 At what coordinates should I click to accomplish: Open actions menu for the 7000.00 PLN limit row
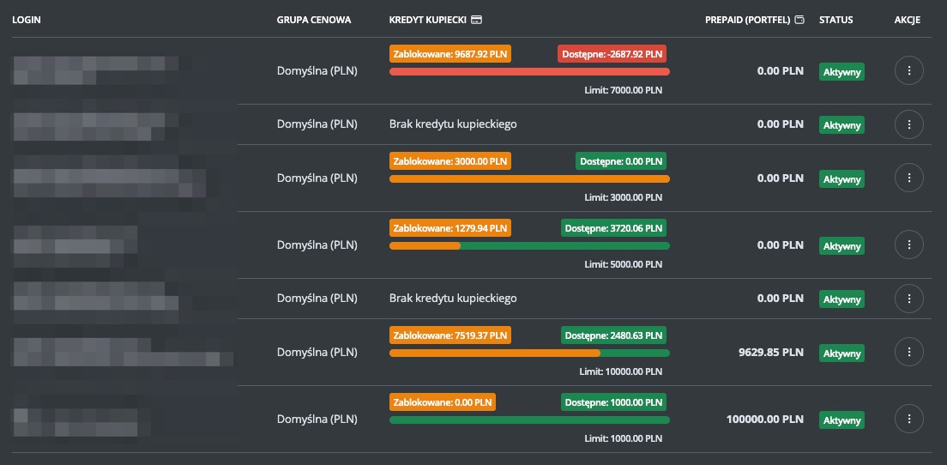click(x=908, y=71)
